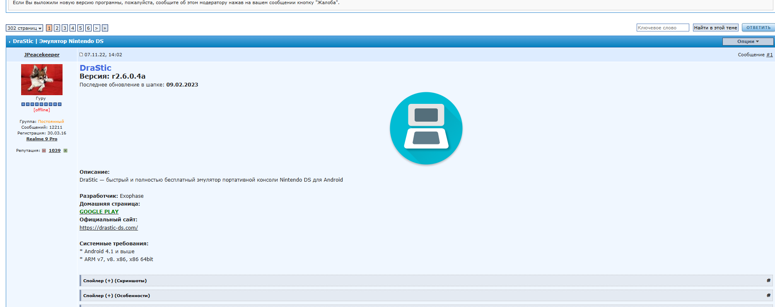Image resolution: width=775 pixels, height=307 pixels.
Task: Go to next page with the > button
Action: 97,28
